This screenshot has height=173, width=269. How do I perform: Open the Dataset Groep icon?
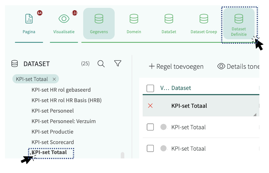(x=204, y=19)
